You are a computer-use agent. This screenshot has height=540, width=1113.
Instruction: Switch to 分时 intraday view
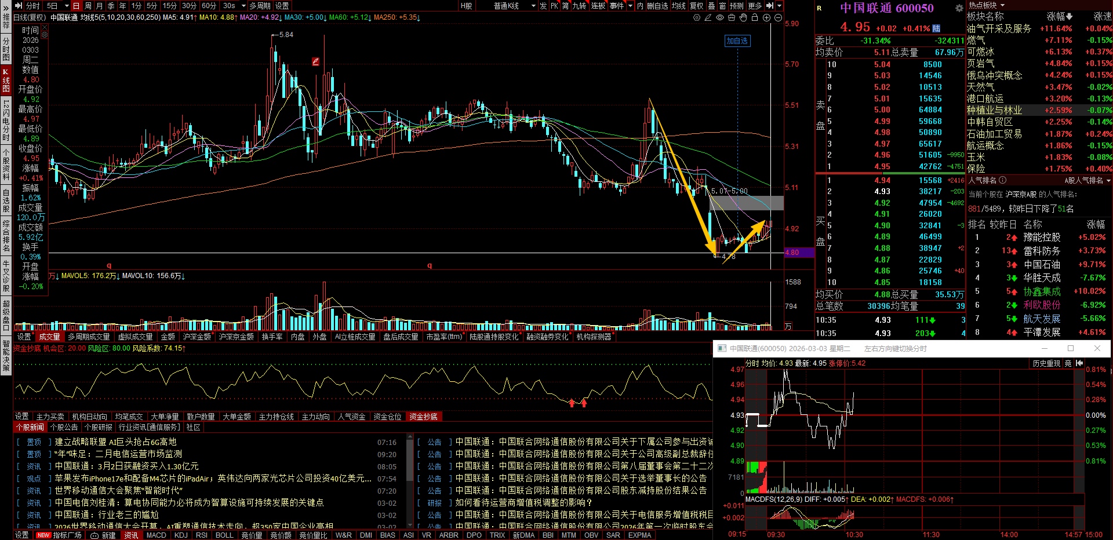click(33, 6)
